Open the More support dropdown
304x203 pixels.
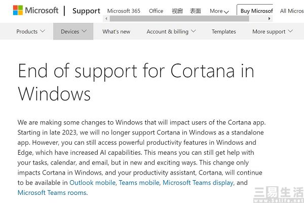click(x=273, y=31)
